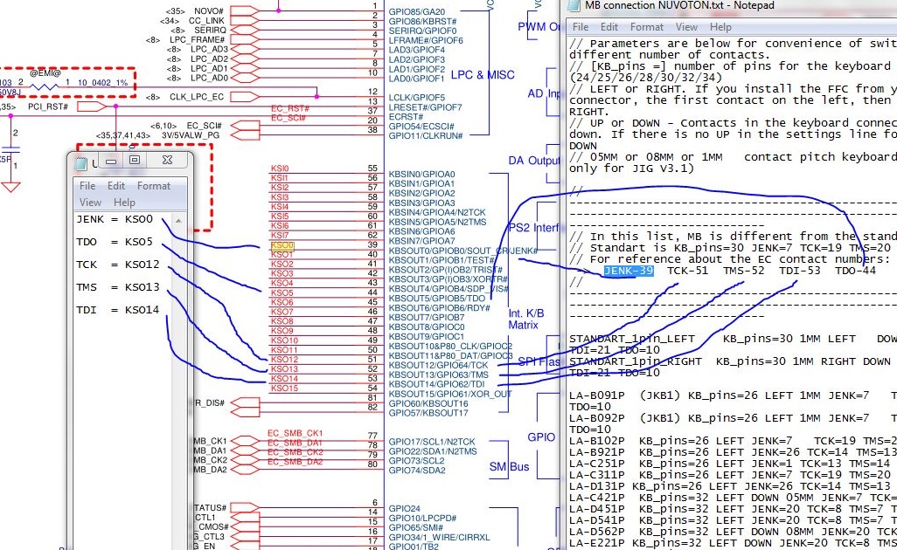Open Help menu in MB connection NUVOTON Notepad
Screen dimensions: 897x550
coord(720,27)
